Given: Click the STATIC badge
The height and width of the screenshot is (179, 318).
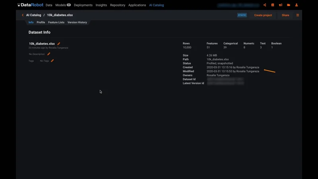Looking at the screenshot, I should 242,15.
